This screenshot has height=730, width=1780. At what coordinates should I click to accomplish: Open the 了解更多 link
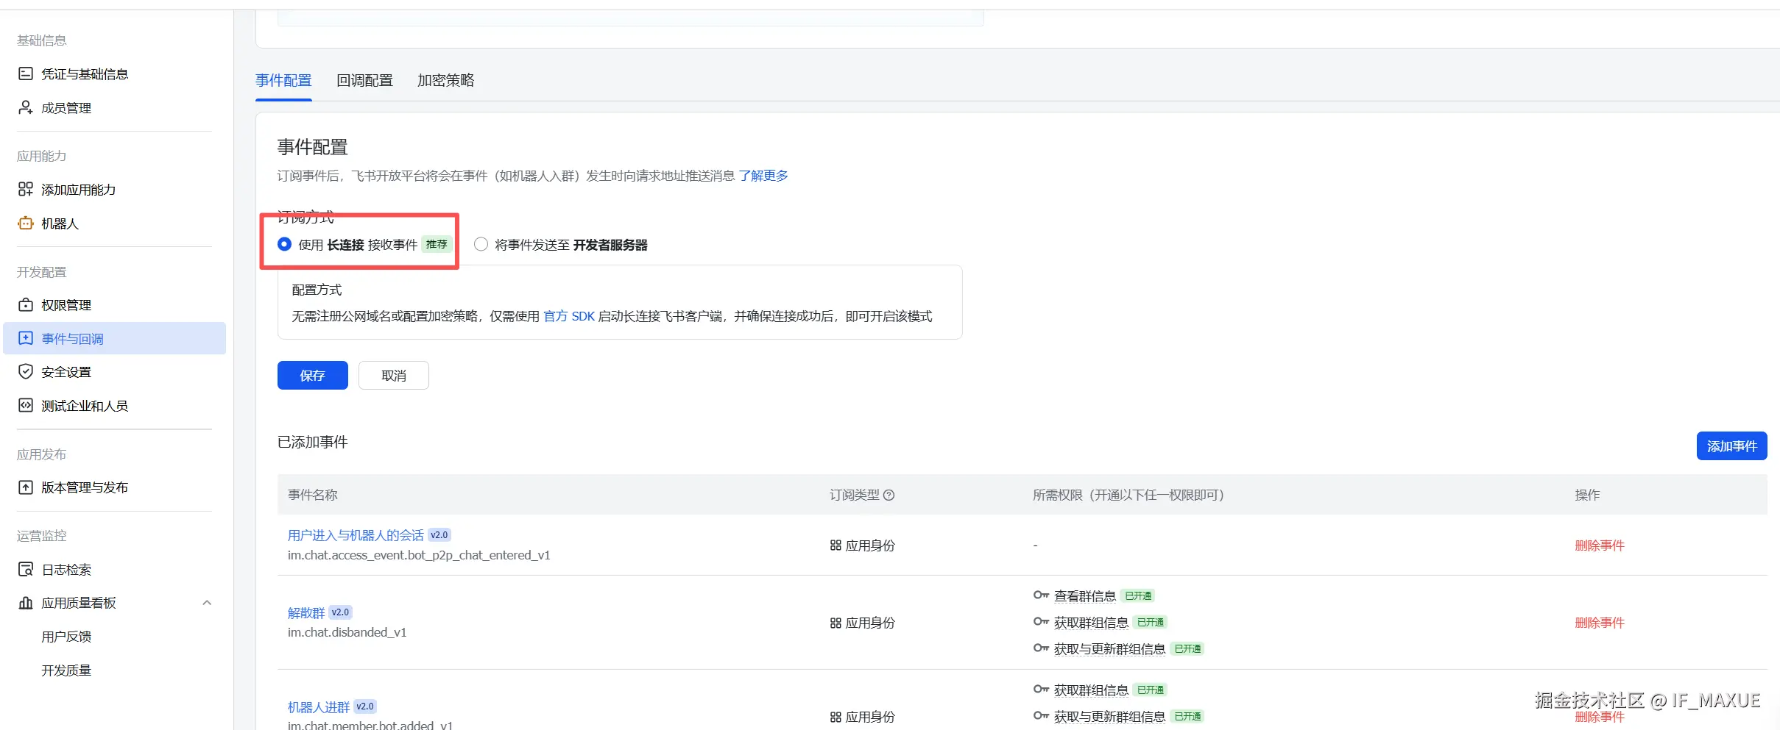click(x=763, y=176)
